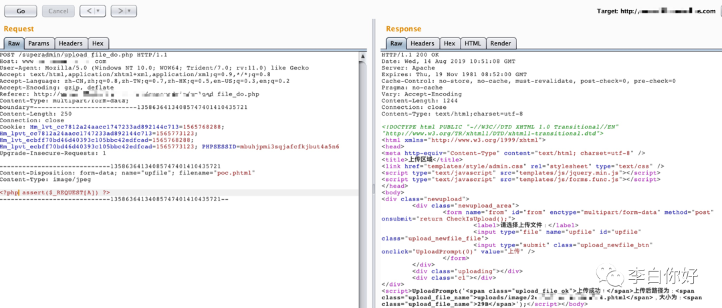Click the Target URL label
The height and width of the screenshot is (308, 722).
[656, 11]
